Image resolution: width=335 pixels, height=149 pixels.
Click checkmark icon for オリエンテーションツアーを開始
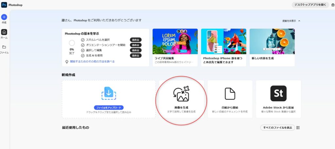click(x=83, y=45)
